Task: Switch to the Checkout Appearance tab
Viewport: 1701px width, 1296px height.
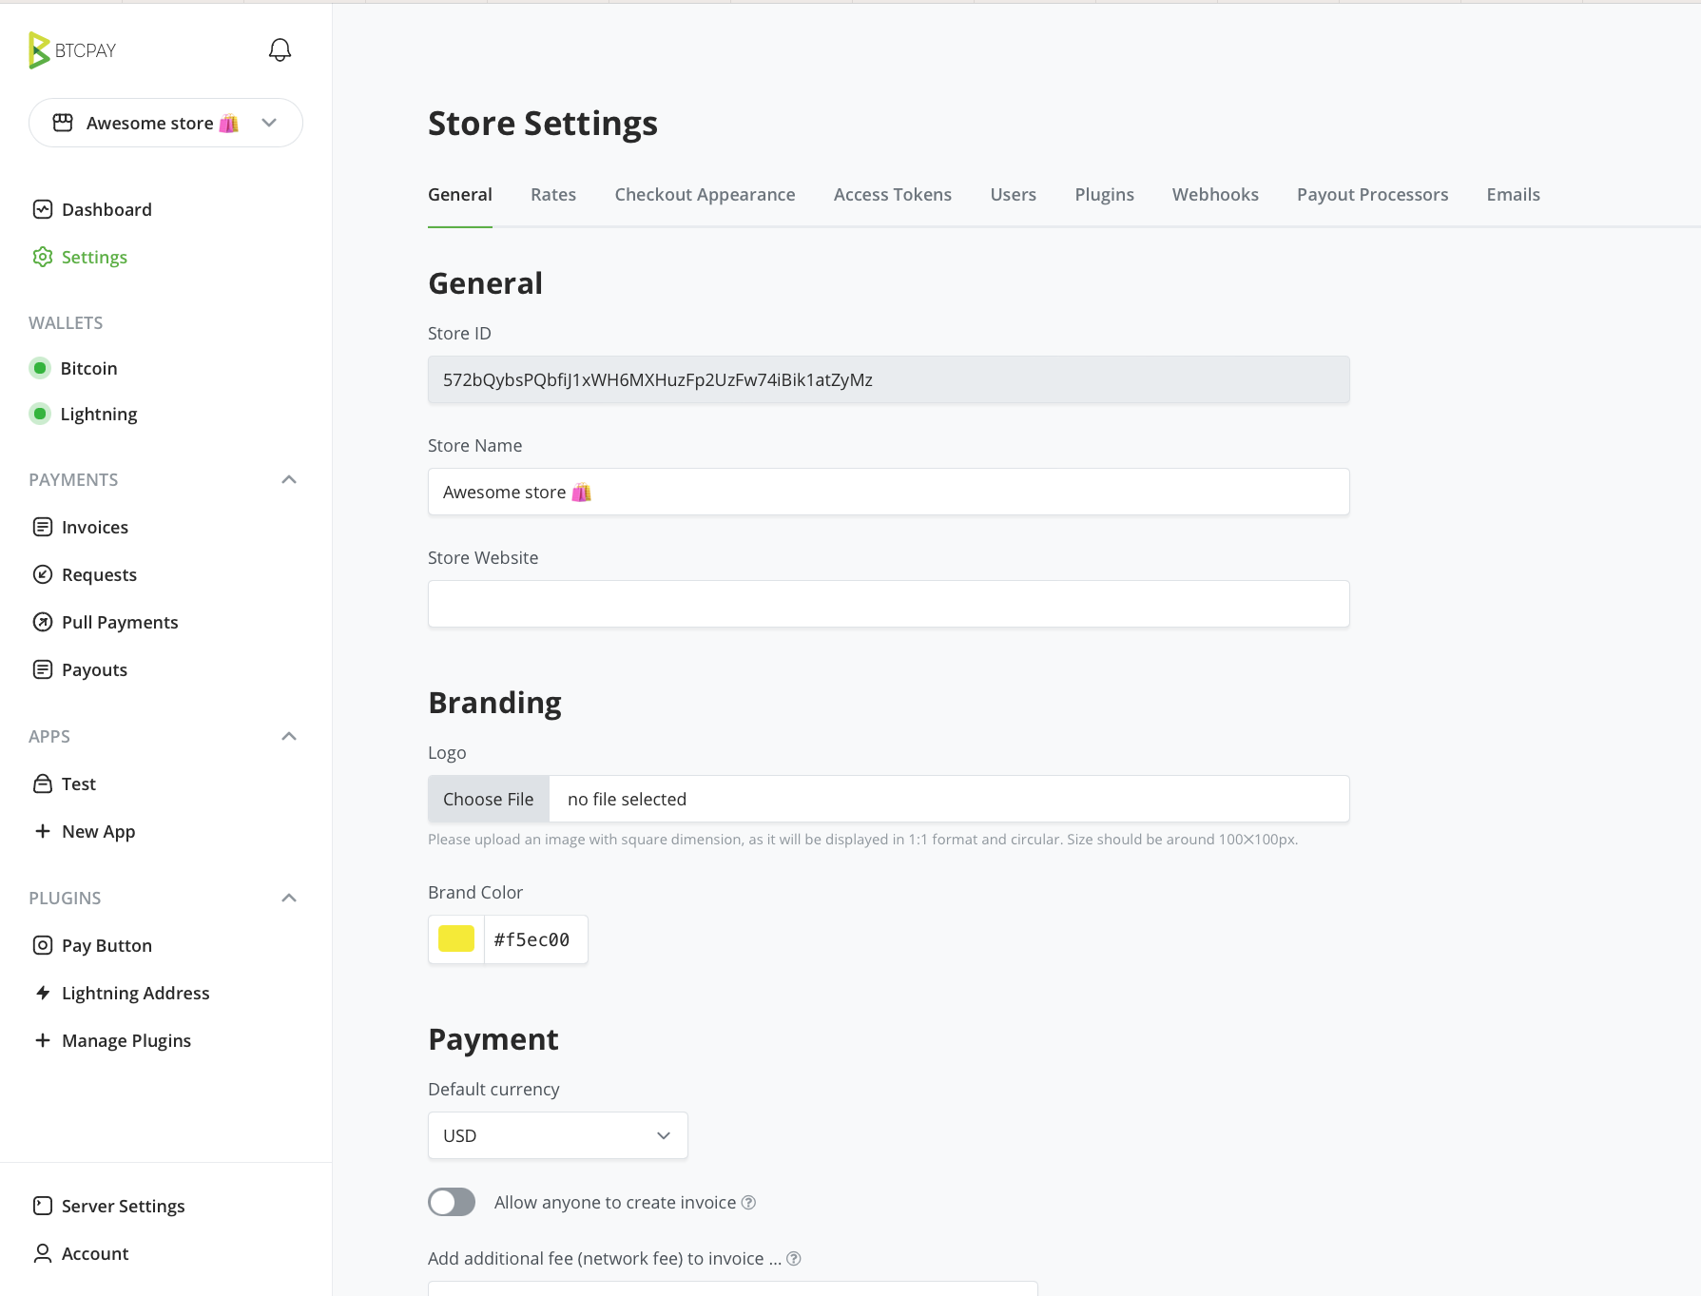Action: click(x=705, y=195)
